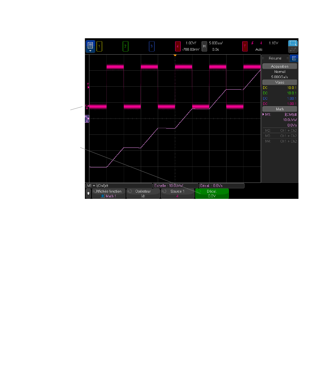Open the trigger T settings icon
Viewport: 311px width, 381px height.
point(245,46)
